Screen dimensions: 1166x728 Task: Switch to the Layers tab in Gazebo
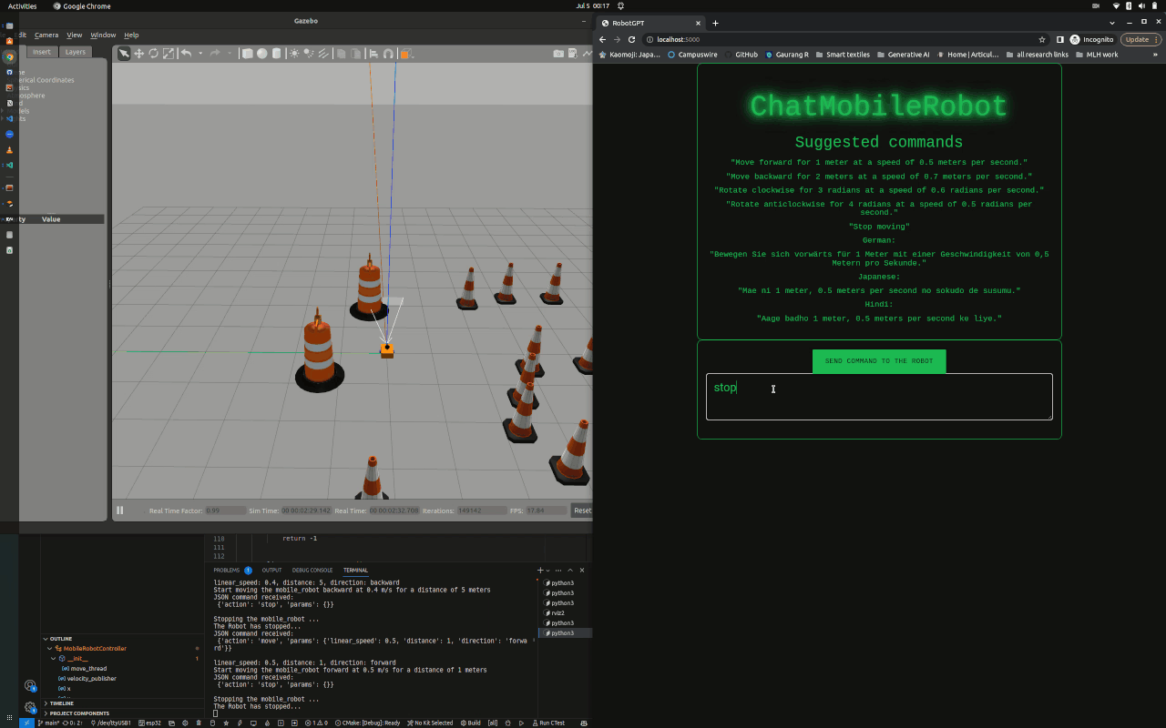[x=76, y=52]
